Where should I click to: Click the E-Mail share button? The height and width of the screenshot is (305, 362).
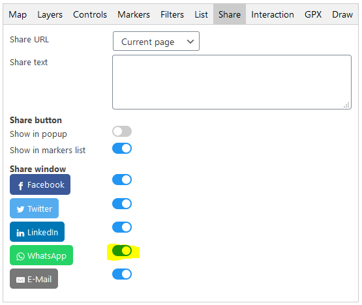[34, 279]
